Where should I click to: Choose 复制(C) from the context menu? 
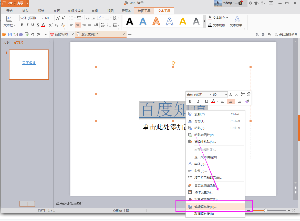click(215, 114)
